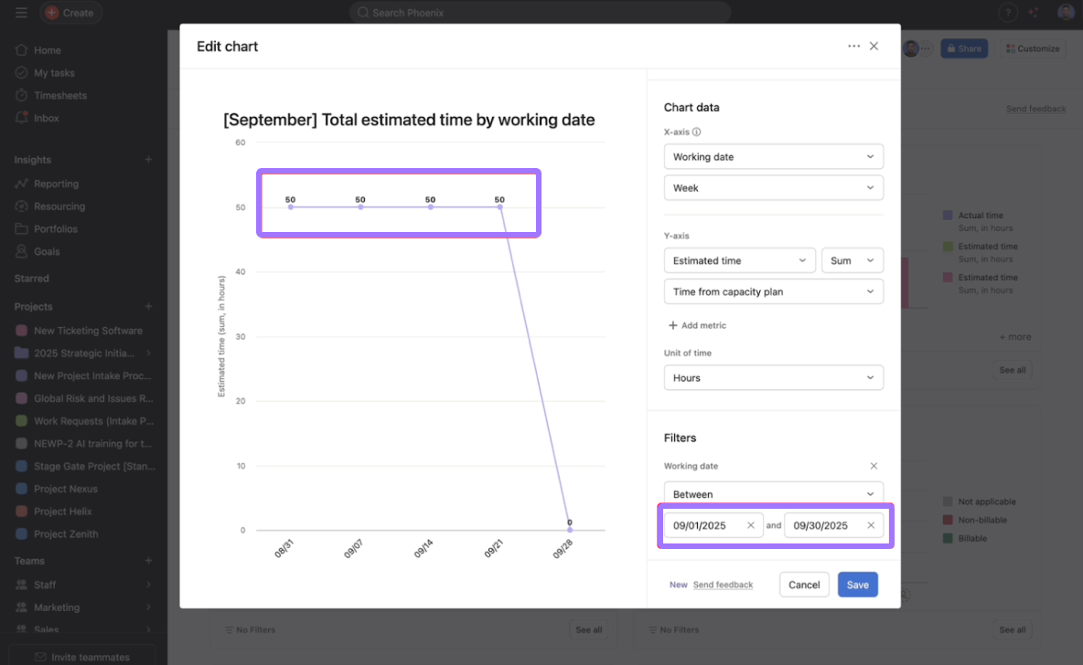Clear the 09/30/2025 end date
This screenshot has height=665, width=1083.
point(871,525)
